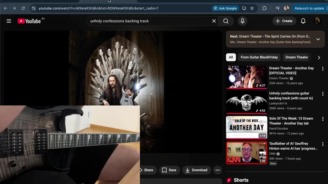Viewport: 328px width, 184px height.
Task: Go forward in browser history
Action: (x=14, y=8)
